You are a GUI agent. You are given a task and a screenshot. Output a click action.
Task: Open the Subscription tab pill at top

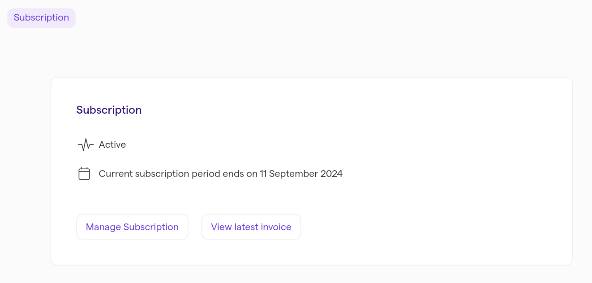(x=41, y=17)
